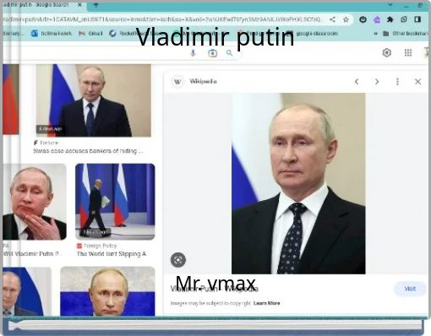Open Google Lens image search icon

tap(212, 53)
